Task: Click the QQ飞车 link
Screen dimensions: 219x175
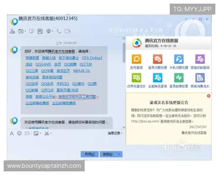Action: pos(86,64)
